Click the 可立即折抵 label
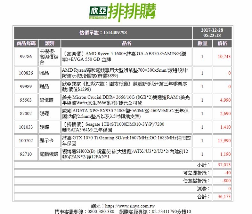The height and width of the screenshot is (214, 252). (196, 173)
